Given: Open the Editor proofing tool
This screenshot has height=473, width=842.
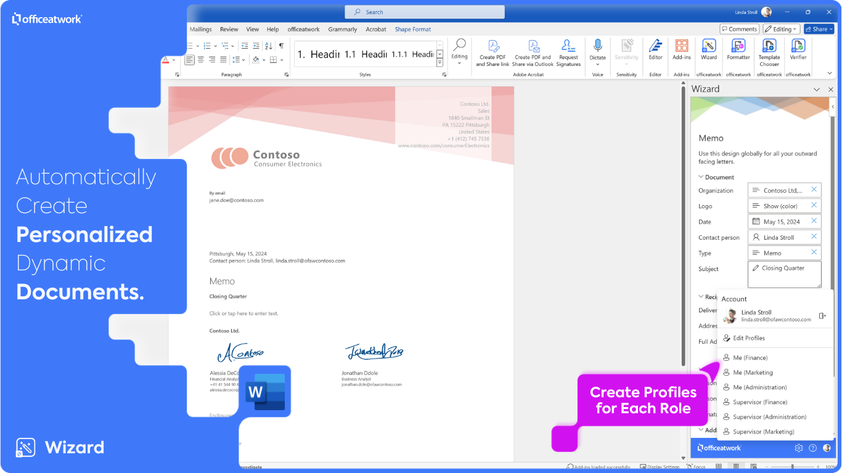Looking at the screenshot, I should pyautogui.click(x=656, y=50).
